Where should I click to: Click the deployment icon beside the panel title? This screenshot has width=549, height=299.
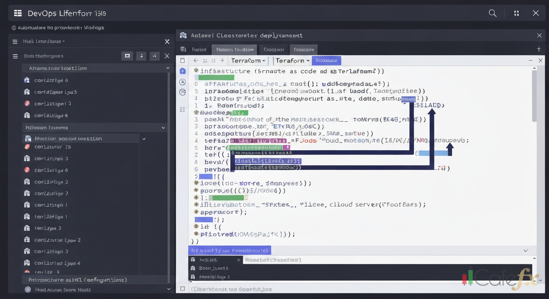pos(183,35)
